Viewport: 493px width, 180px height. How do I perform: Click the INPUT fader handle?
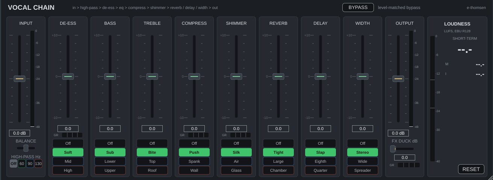(20, 79)
